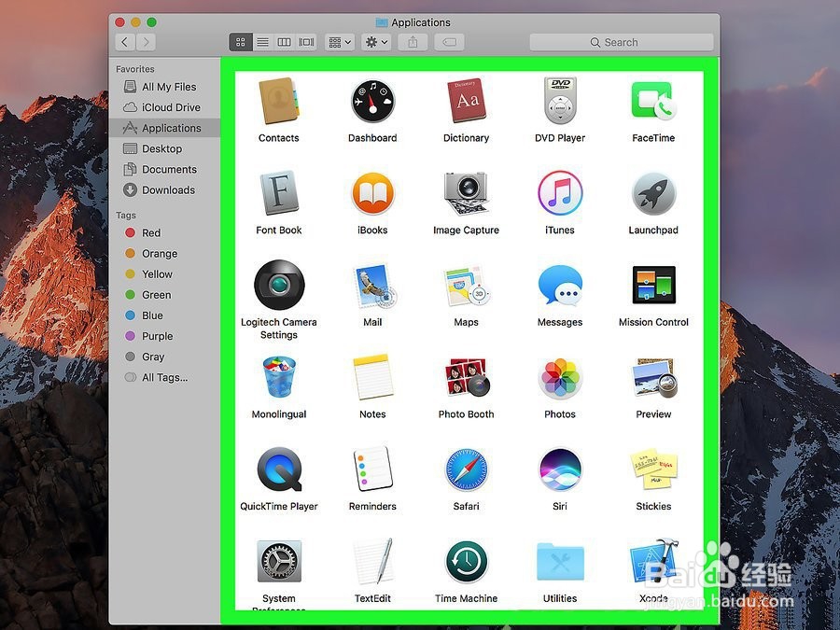Image resolution: width=840 pixels, height=630 pixels.
Task: Open Preview app
Action: (x=653, y=378)
